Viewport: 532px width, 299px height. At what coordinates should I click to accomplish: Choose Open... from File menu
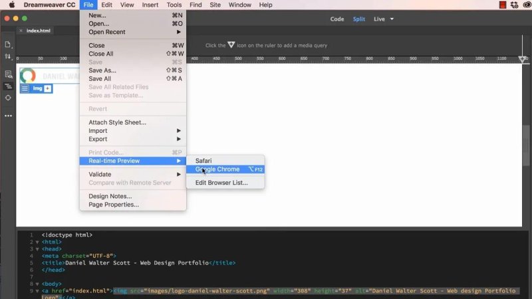coord(132,23)
